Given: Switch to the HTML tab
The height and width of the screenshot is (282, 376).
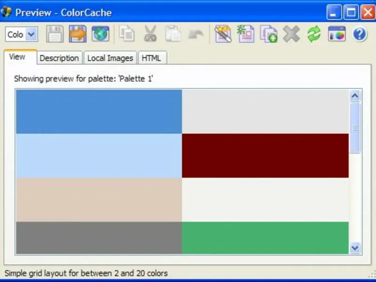Looking at the screenshot, I should tap(151, 58).
